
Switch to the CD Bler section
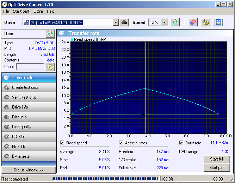(29, 137)
